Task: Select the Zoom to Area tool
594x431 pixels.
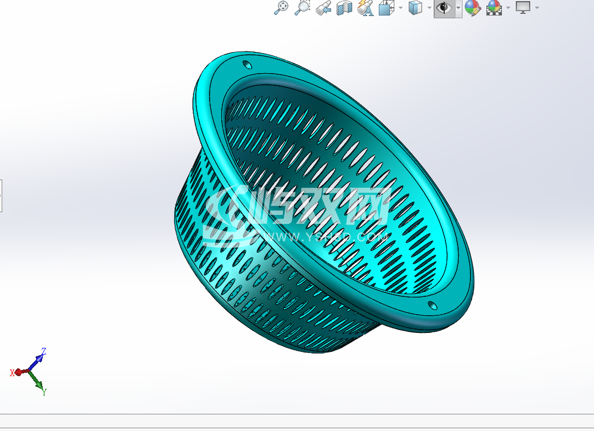Action: [302, 7]
